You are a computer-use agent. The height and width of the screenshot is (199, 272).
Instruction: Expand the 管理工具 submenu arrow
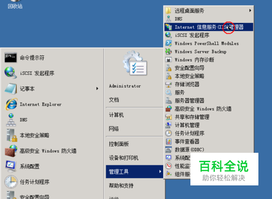point(160,171)
